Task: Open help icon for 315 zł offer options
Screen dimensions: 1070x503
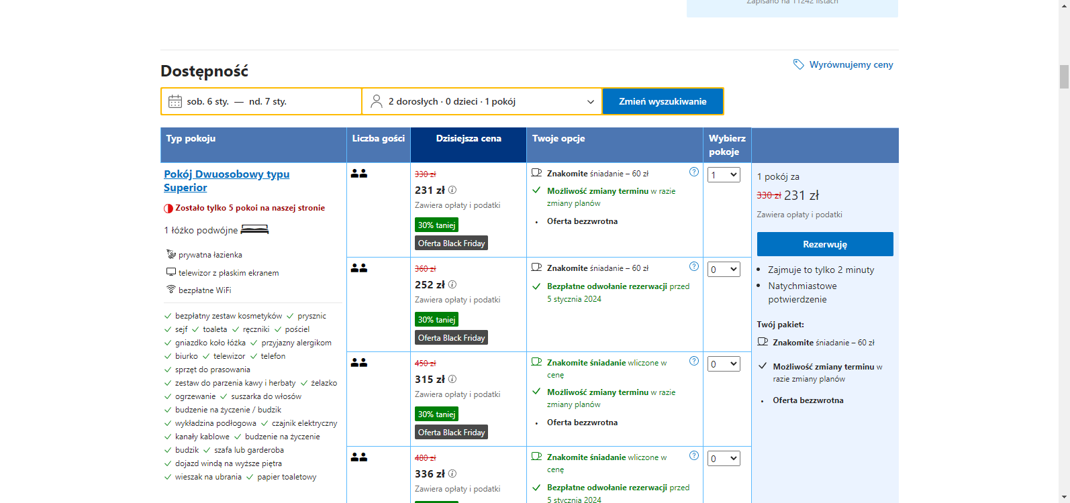Action: (x=694, y=361)
